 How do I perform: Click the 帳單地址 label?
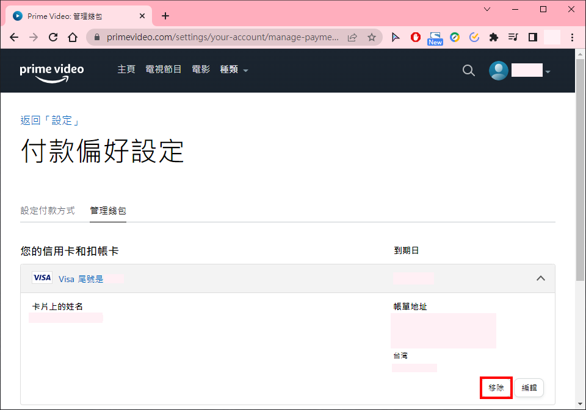pyautogui.click(x=410, y=306)
